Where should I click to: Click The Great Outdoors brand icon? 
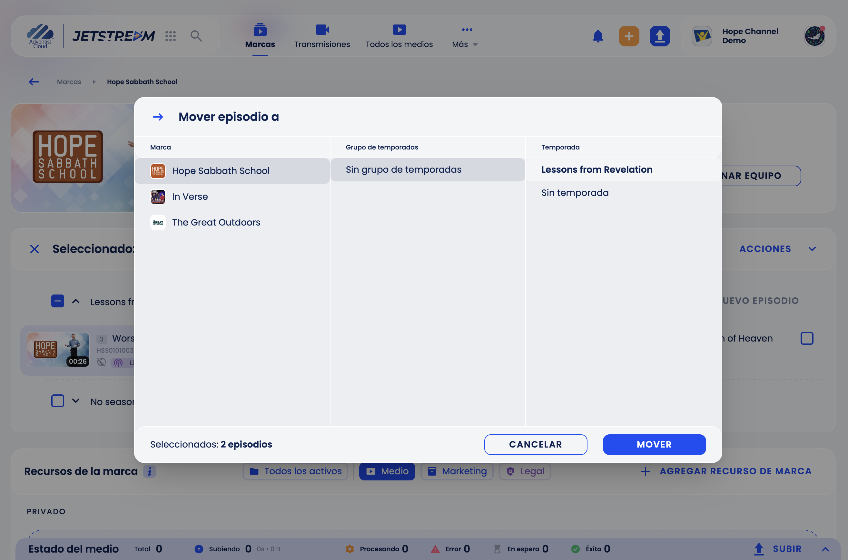click(158, 223)
